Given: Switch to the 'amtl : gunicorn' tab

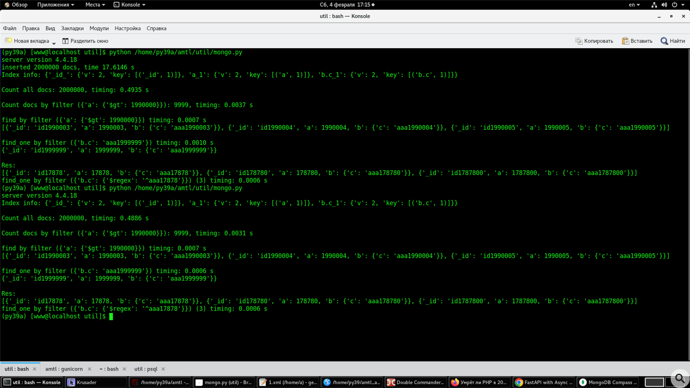Looking at the screenshot, I should pyautogui.click(x=64, y=369).
